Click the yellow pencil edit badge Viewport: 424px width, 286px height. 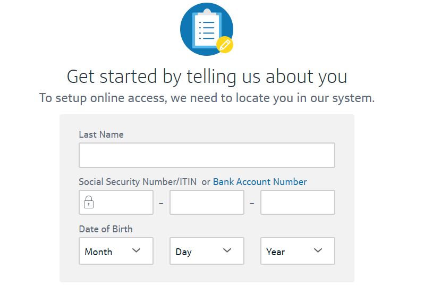tap(225, 45)
